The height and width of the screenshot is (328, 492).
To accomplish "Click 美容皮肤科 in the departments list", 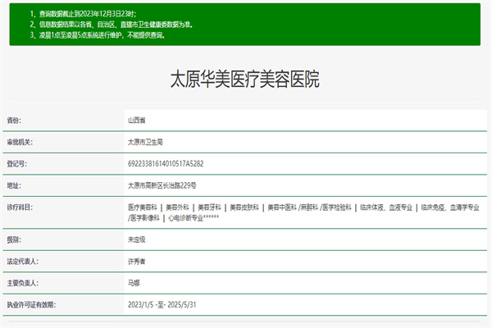I will [244, 207].
